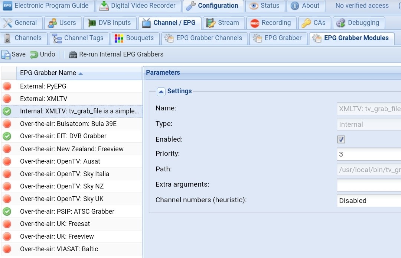
Task: Open EPG Grabber Channels sub-tab
Action: [204, 38]
